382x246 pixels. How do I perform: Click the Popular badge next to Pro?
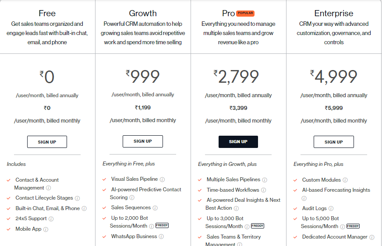pyautogui.click(x=245, y=13)
